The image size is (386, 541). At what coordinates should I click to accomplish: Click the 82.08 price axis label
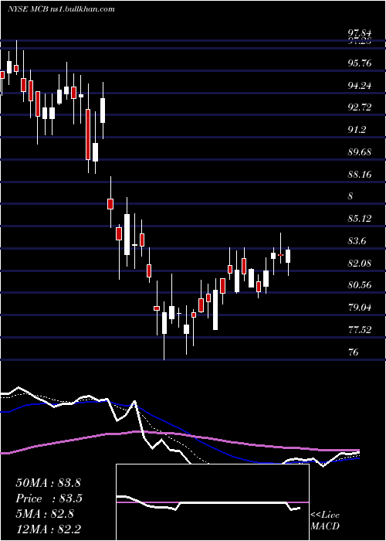pos(360,264)
